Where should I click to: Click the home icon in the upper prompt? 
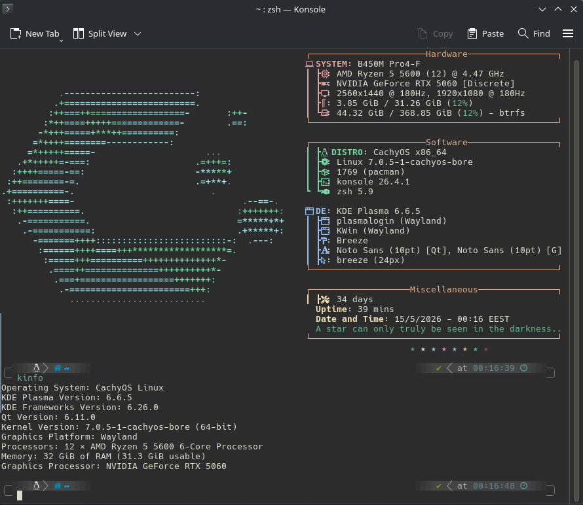point(58,368)
